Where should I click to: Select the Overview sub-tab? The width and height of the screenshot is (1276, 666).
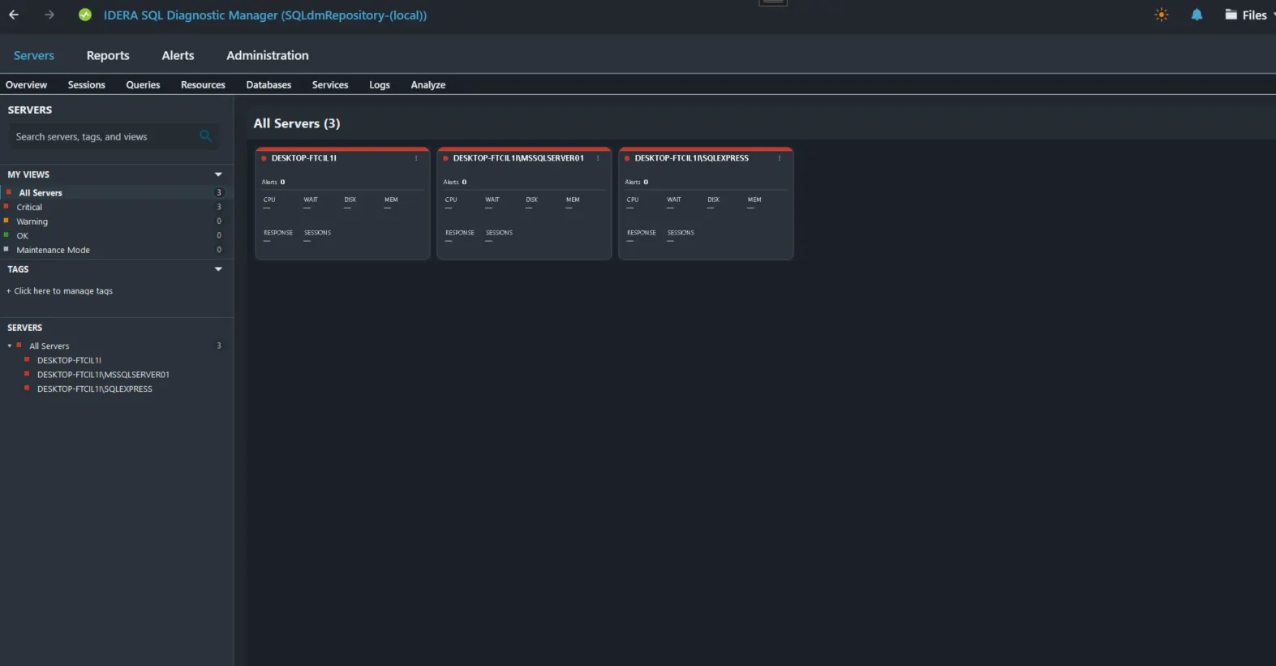[x=26, y=84]
